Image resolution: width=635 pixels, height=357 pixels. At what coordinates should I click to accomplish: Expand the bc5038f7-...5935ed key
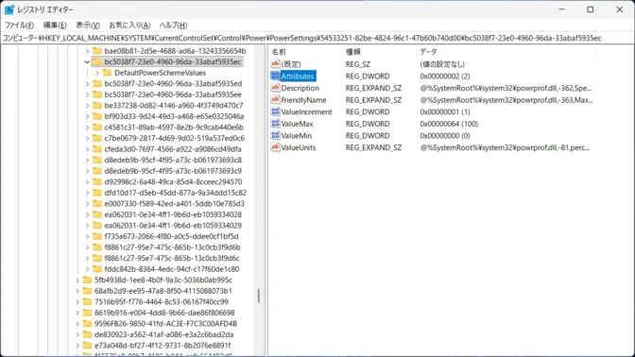[87, 84]
